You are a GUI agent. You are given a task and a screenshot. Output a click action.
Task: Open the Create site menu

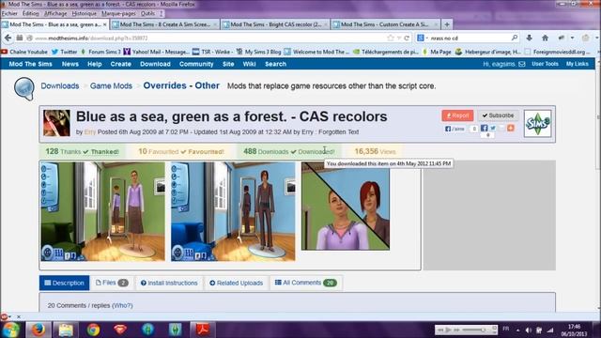121,64
